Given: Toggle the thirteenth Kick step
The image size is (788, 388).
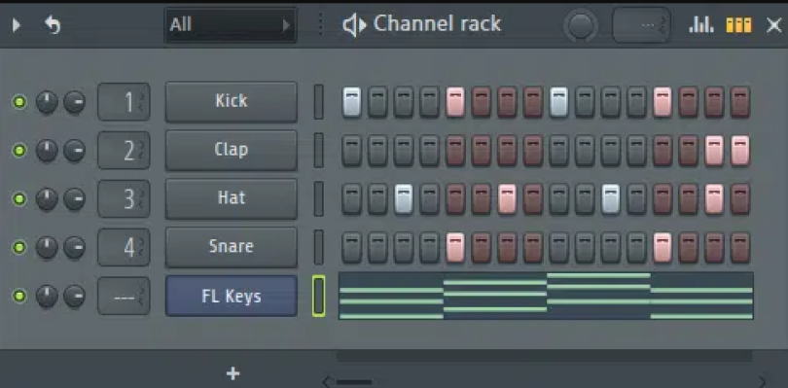Looking at the screenshot, I should tap(663, 102).
